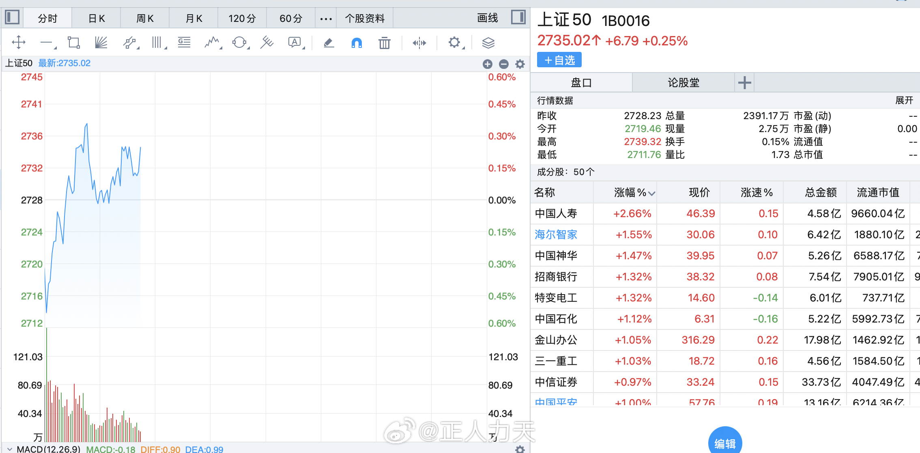Switch to the 盘口 tab

581,83
